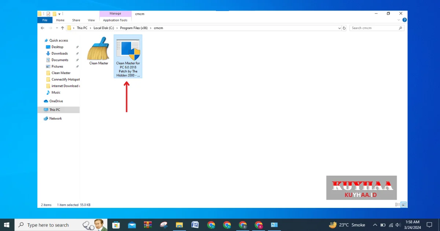
Task: Click Program Files (x86) breadcrumb
Action: [x=134, y=28]
